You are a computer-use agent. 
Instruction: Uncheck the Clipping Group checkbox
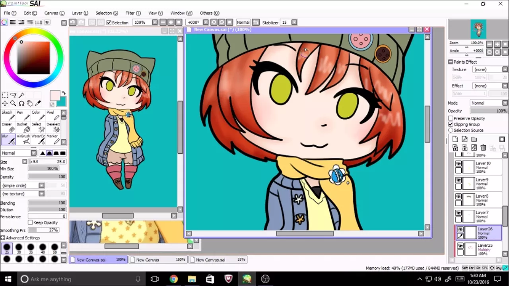[x=451, y=124]
